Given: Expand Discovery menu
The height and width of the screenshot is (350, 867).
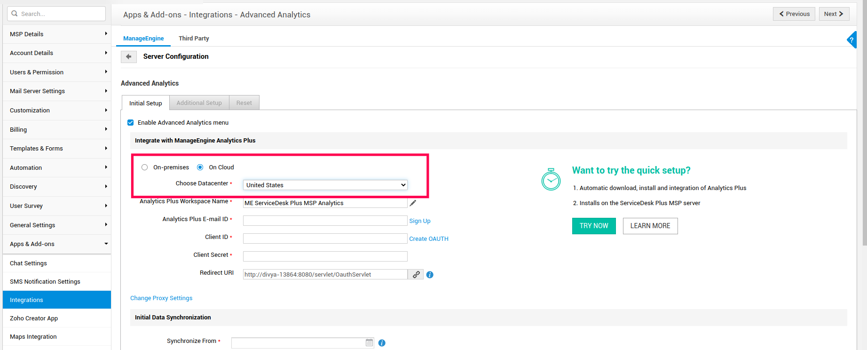Looking at the screenshot, I should (57, 187).
